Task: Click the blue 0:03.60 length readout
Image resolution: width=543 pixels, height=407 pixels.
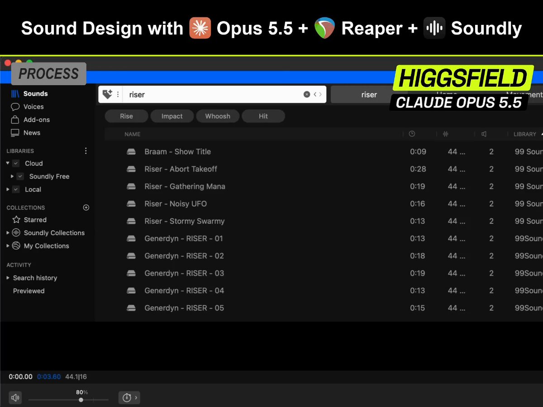Action: tap(49, 377)
